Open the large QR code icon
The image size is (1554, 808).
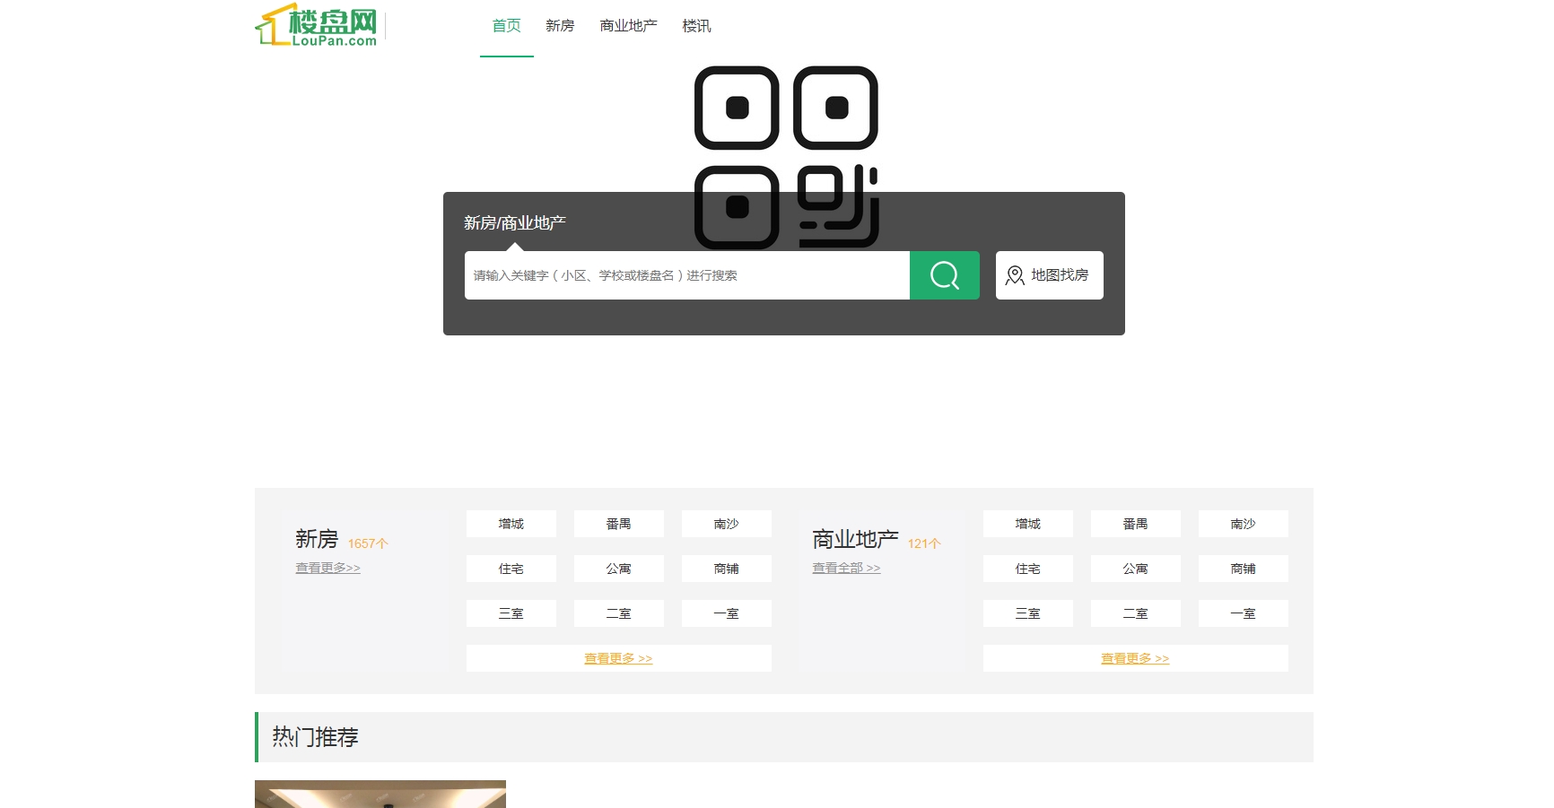(x=786, y=157)
